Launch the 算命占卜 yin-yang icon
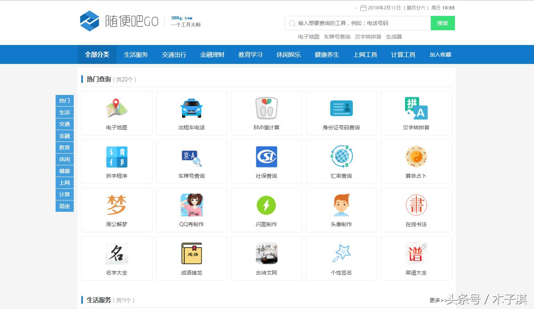This screenshot has width=534, height=309. pos(416,157)
